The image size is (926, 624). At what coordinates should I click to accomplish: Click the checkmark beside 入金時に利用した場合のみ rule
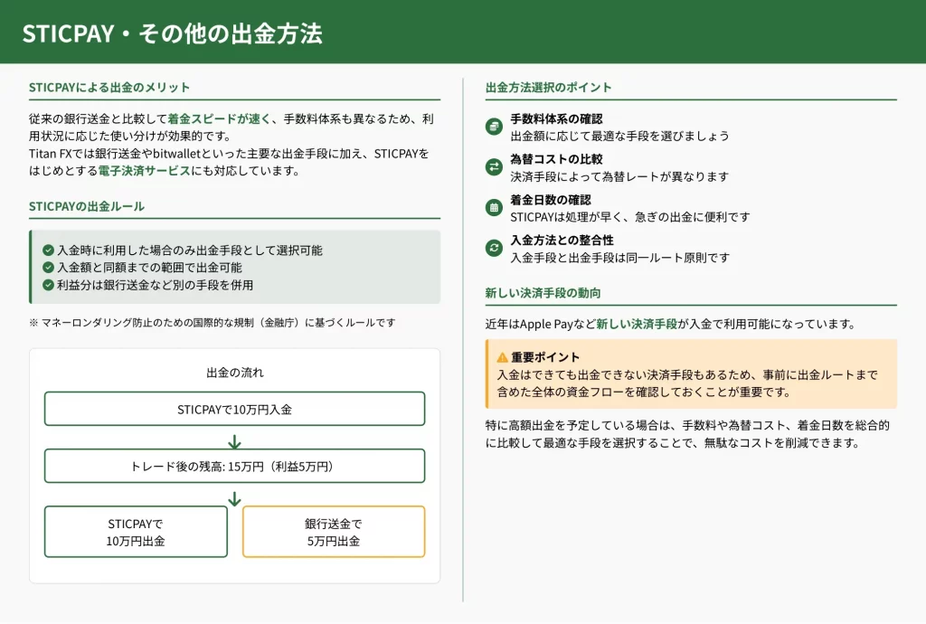[x=48, y=251]
